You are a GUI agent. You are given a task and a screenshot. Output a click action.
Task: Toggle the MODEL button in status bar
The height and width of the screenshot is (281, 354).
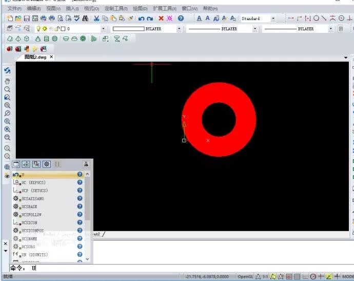[x=348, y=276]
